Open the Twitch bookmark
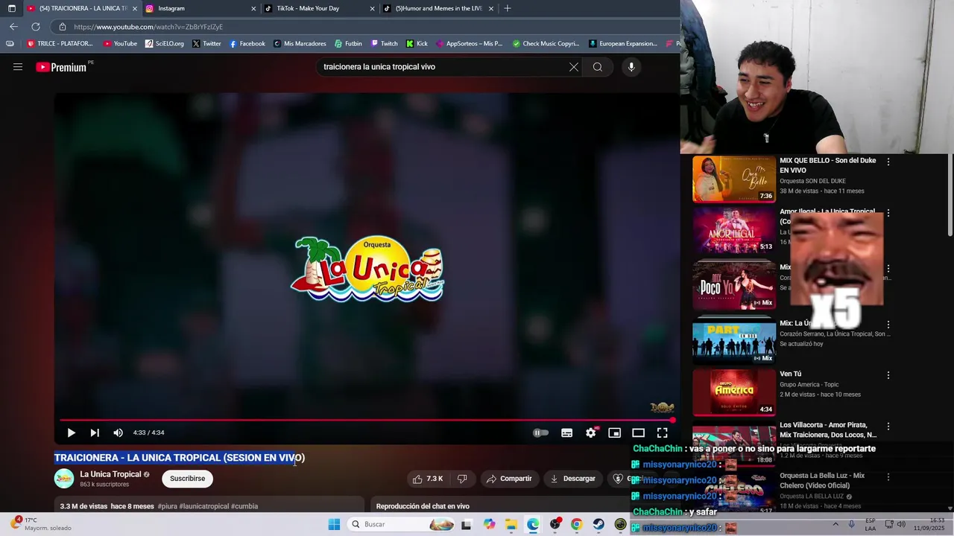The image size is (954, 536). pyautogui.click(x=384, y=44)
